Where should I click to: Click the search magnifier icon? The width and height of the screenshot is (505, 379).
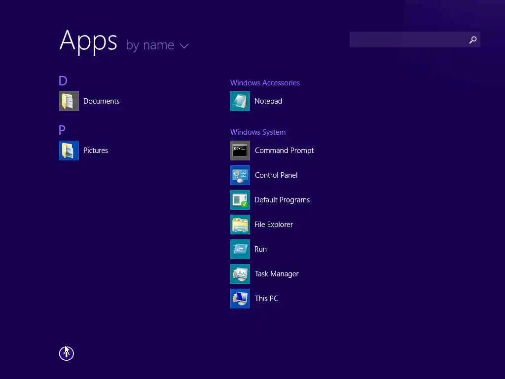point(473,39)
